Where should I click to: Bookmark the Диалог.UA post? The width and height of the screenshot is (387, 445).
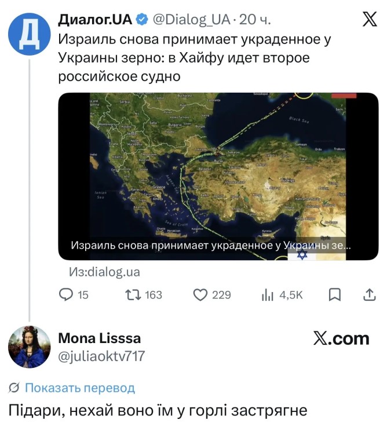click(334, 295)
